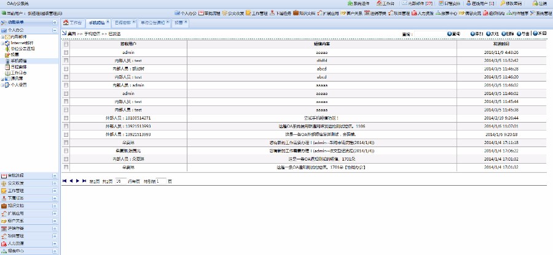
Task: Open 知识文档 in the top module toolbar
Action: [304, 13]
